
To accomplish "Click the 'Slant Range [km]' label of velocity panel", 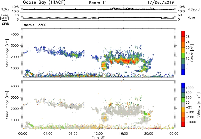I will click(7, 105).
